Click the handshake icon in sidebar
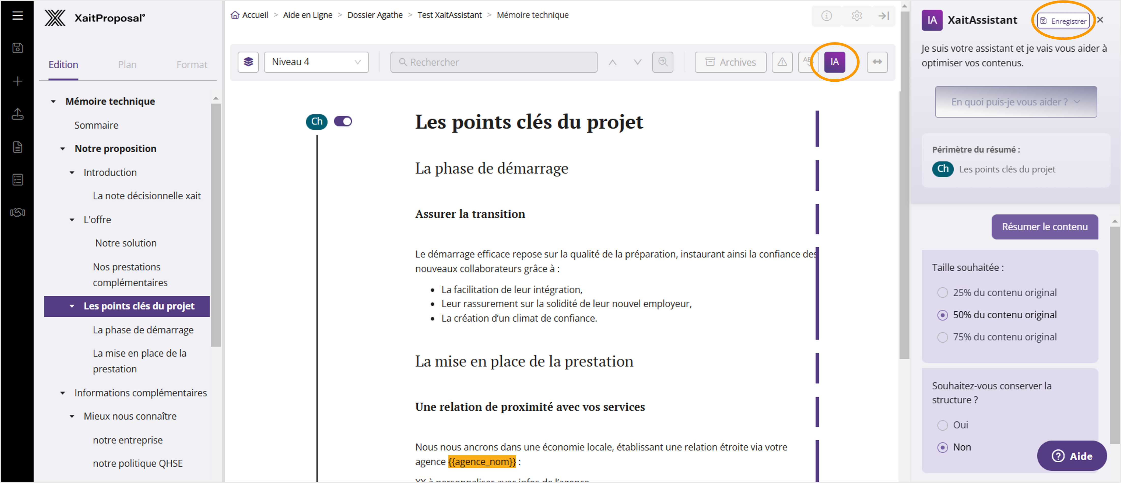 [x=17, y=212]
